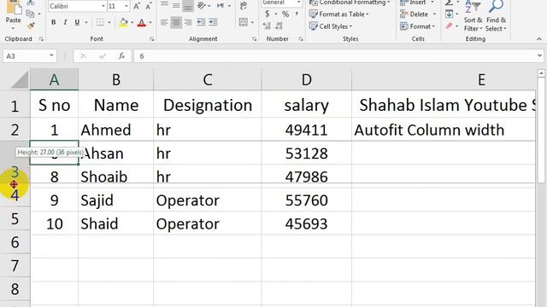Increase the cell indent

click(x=213, y=22)
